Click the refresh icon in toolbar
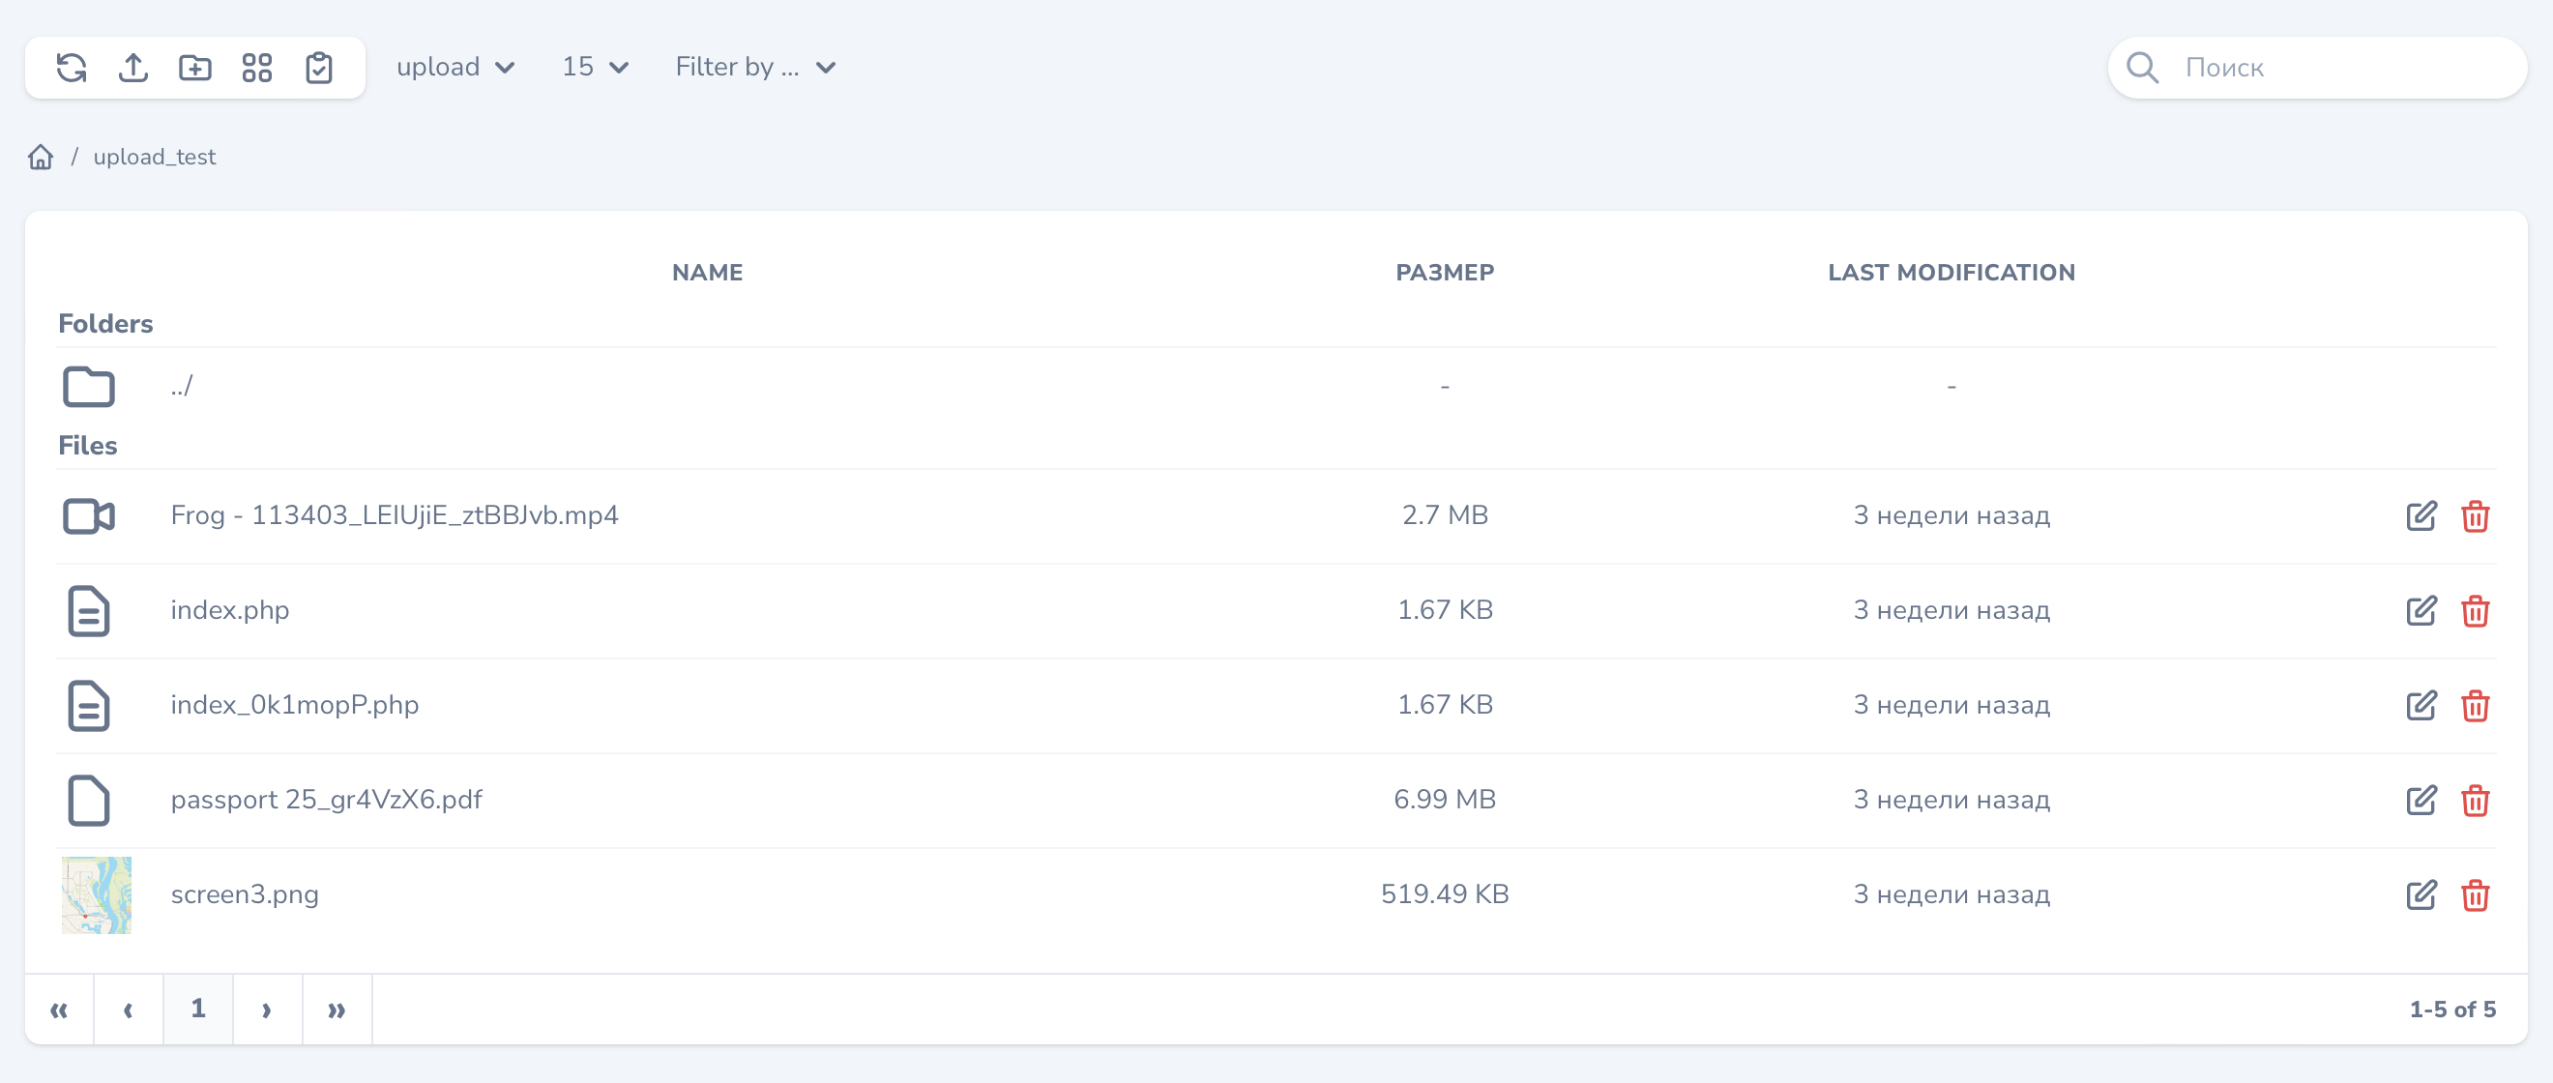The height and width of the screenshot is (1083, 2553). pos(72,68)
